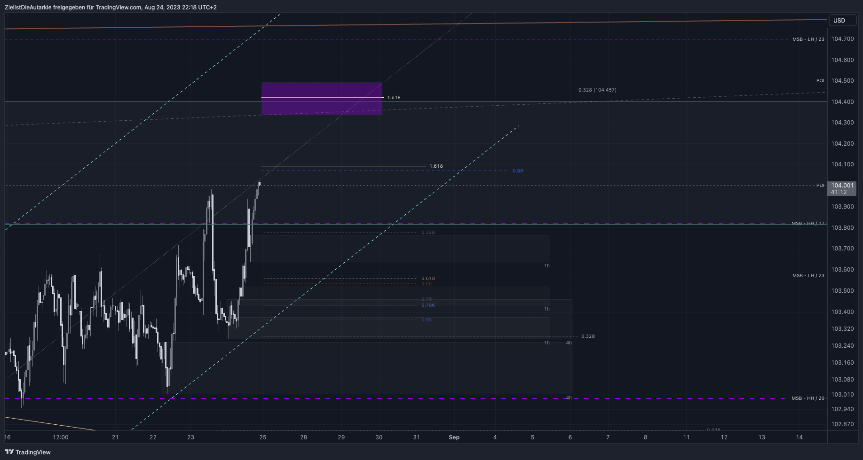Click the Sep label on the time axis
The width and height of the screenshot is (863, 460).
pyautogui.click(x=454, y=437)
